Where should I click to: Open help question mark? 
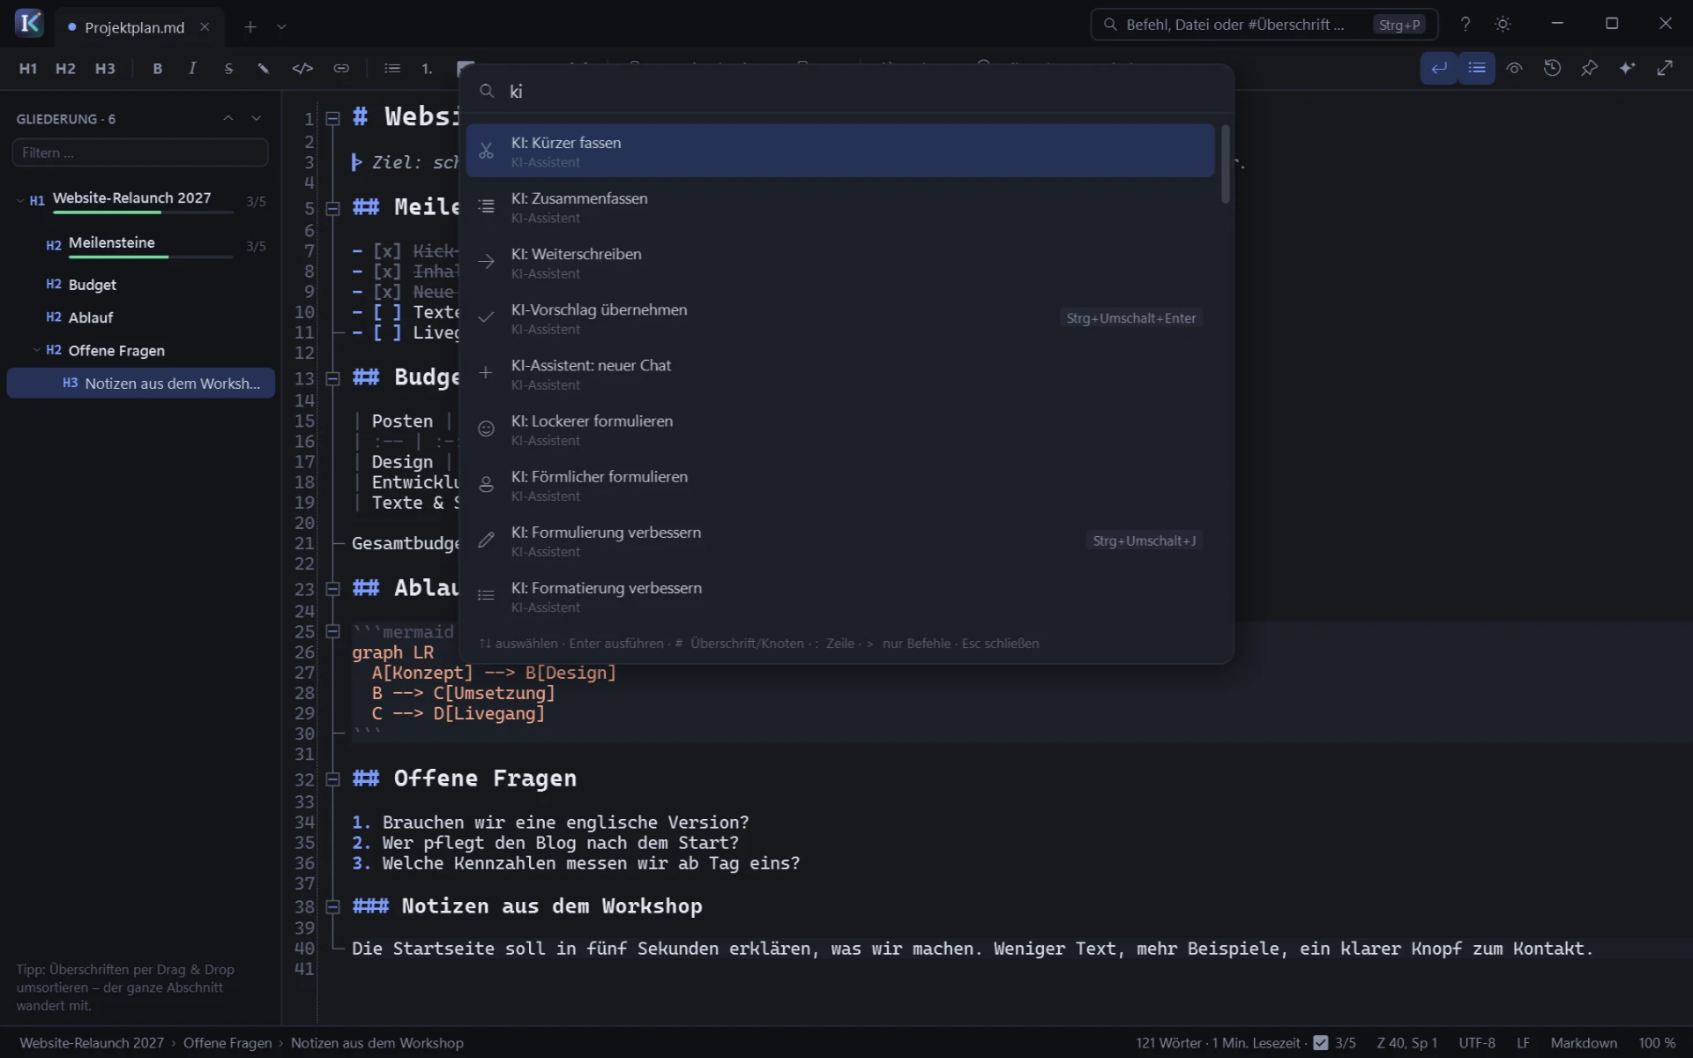tap(1466, 25)
